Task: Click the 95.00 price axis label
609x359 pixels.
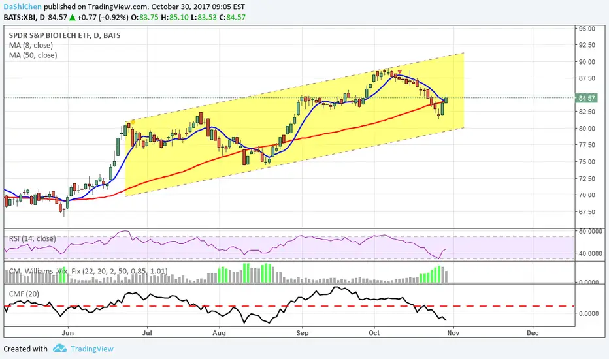Action: [x=587, y=29]
